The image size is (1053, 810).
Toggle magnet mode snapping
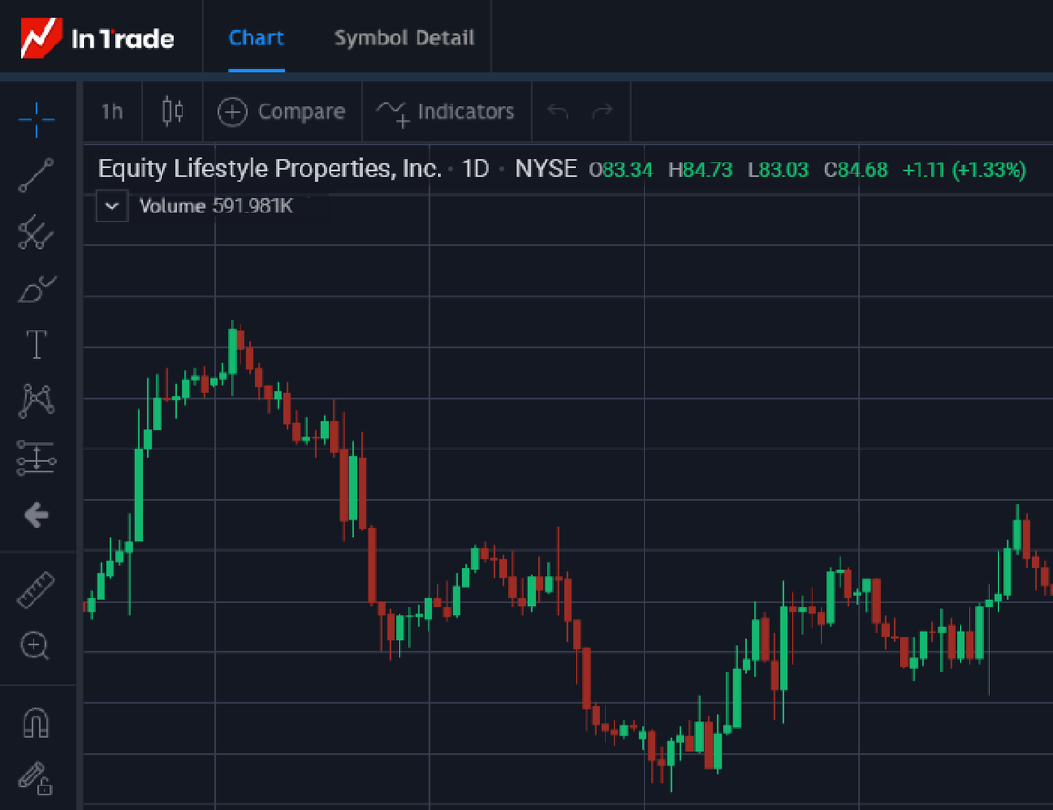click(x=35, y=724)
